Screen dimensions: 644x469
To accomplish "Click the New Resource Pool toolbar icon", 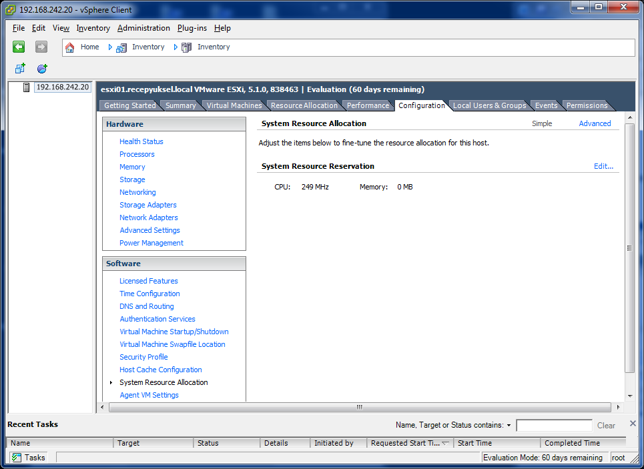I will point(42,68).
